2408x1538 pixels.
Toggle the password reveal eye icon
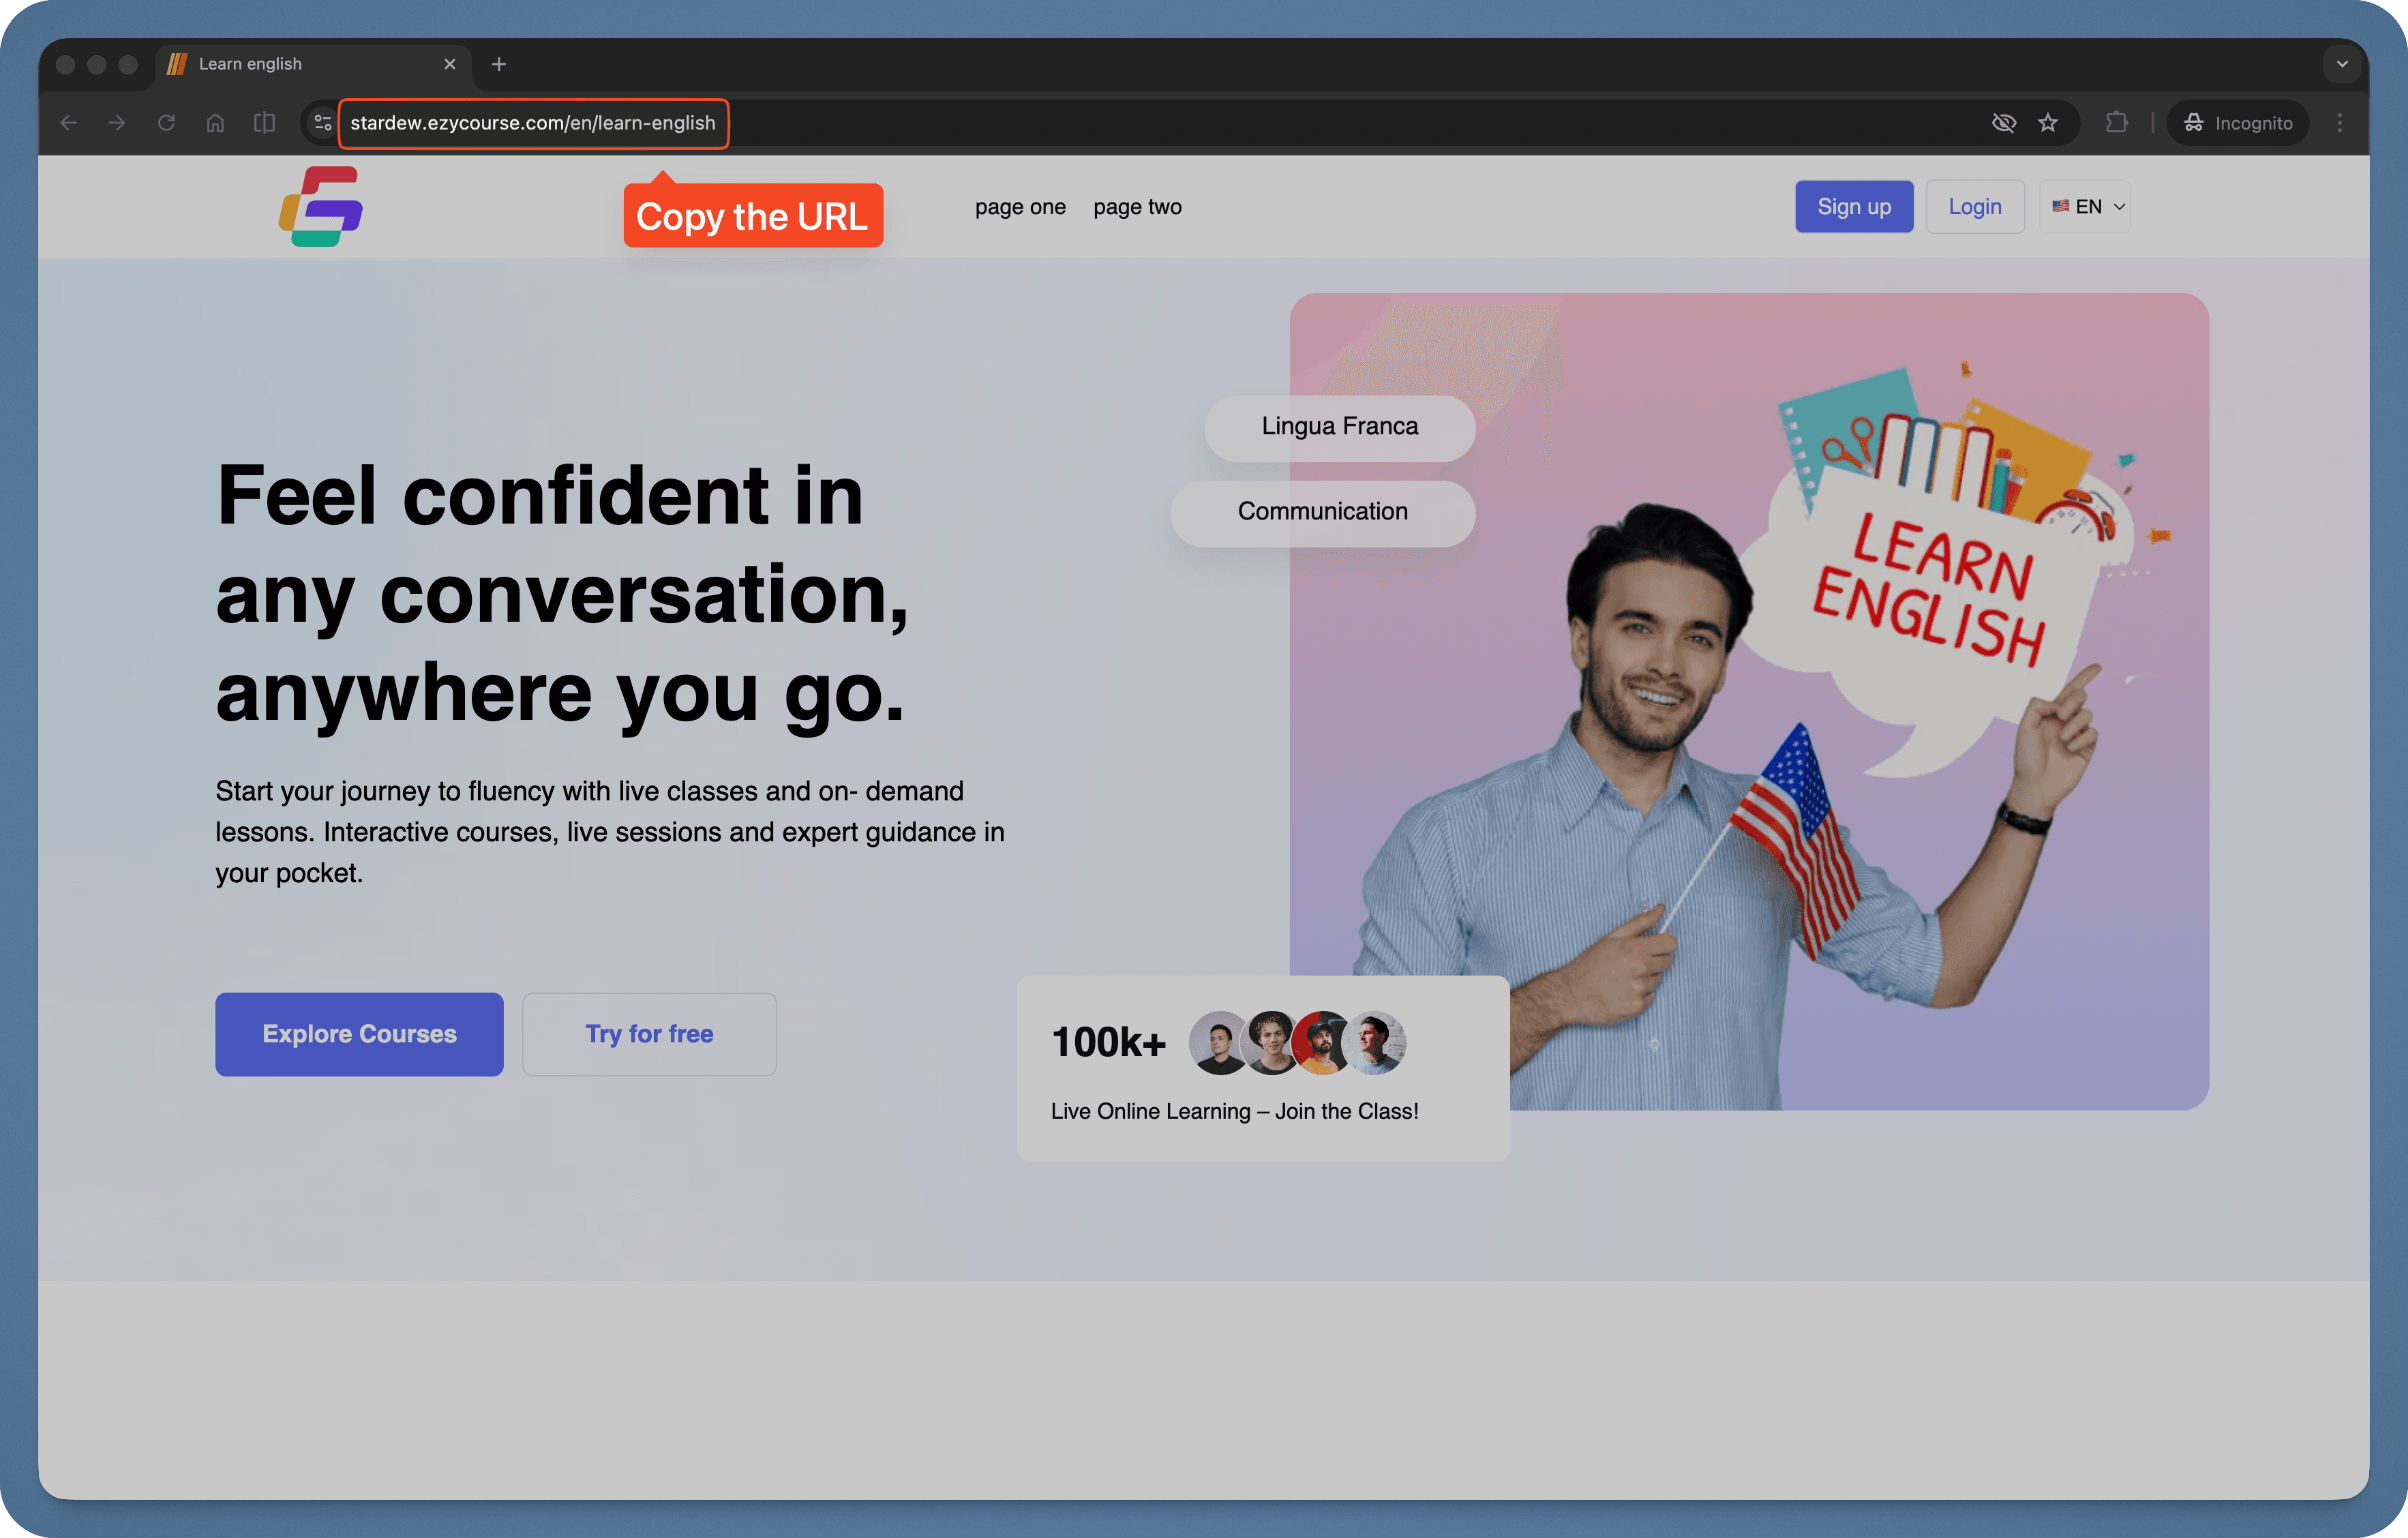tap(2004, 122)
